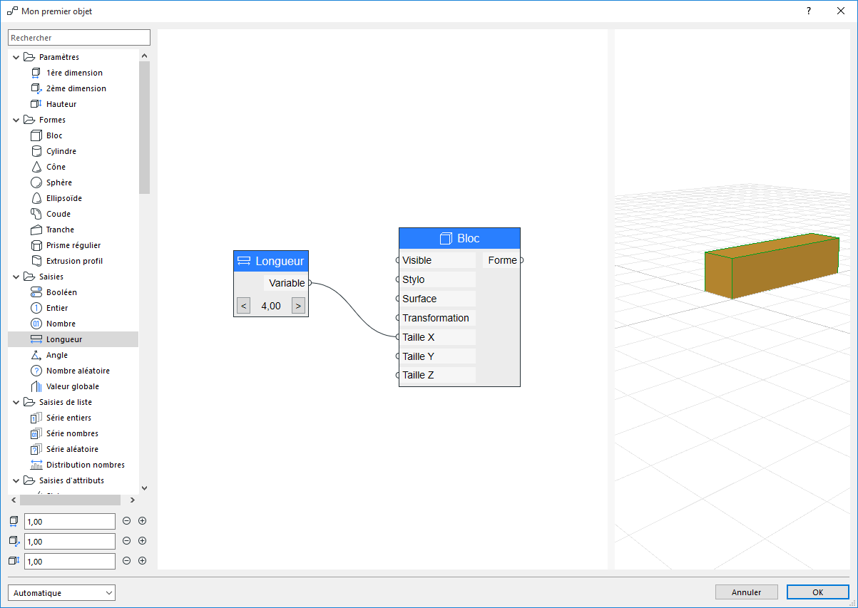Select the Longueur tree item
858x608 pixels.
tap(73, 339)
